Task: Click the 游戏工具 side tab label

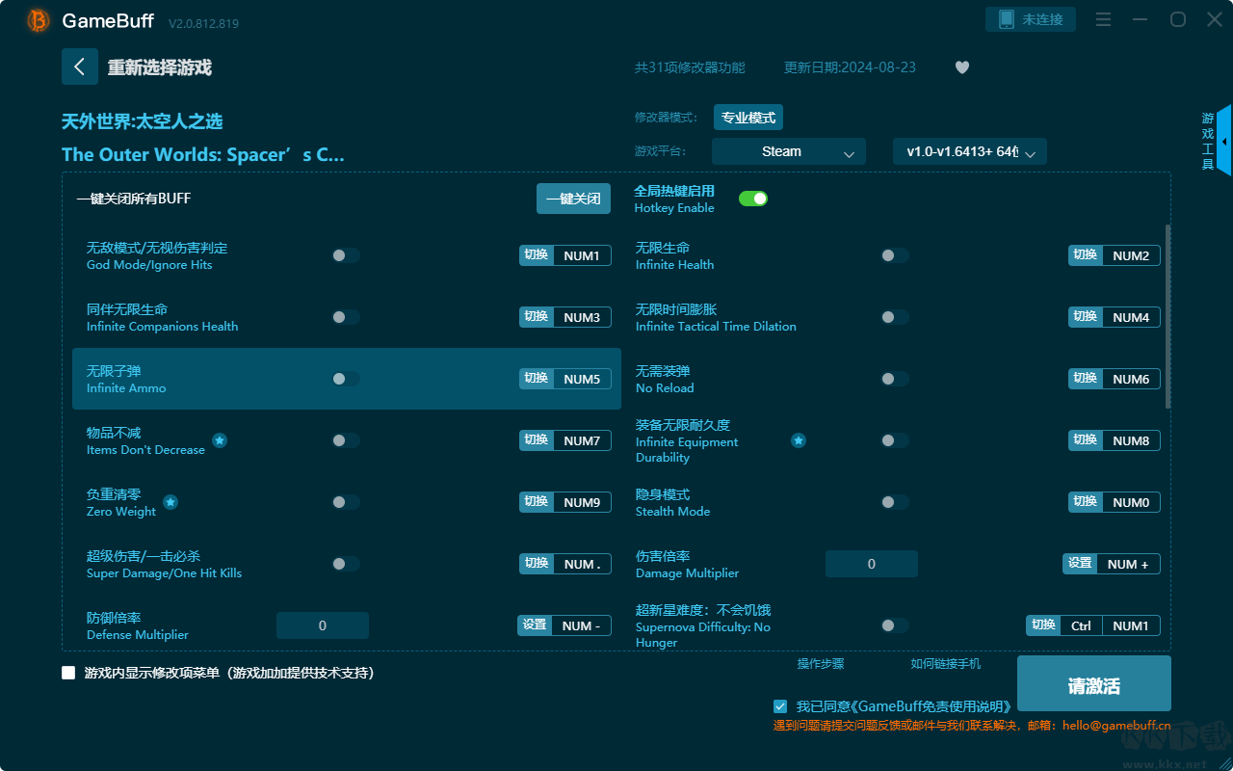Action: pyautogui.click(x=1208, y=141)
